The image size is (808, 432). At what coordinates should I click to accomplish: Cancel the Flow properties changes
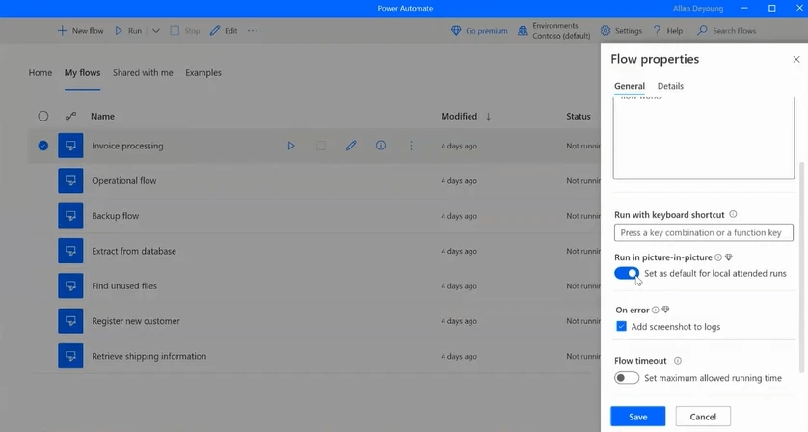(x=703, y=417)
